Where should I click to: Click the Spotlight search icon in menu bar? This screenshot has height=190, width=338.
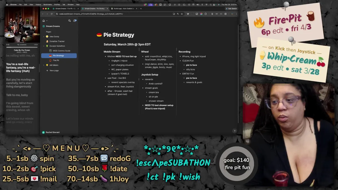[x=210, y=4]
